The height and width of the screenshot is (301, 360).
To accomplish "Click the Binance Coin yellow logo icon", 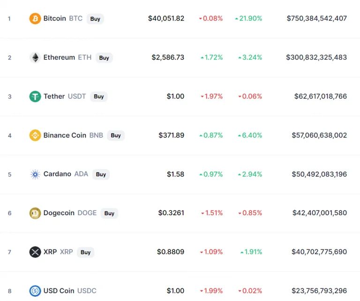I will click(x=35, y=135).
